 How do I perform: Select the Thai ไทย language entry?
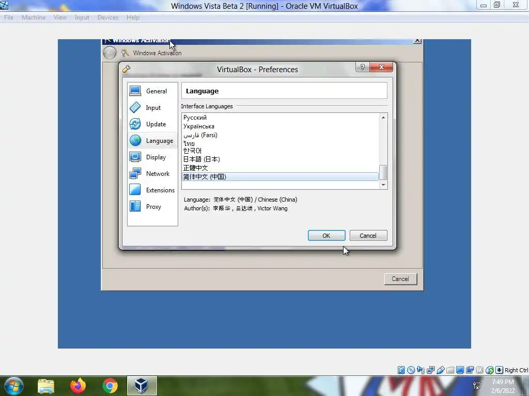pos(280,143)
